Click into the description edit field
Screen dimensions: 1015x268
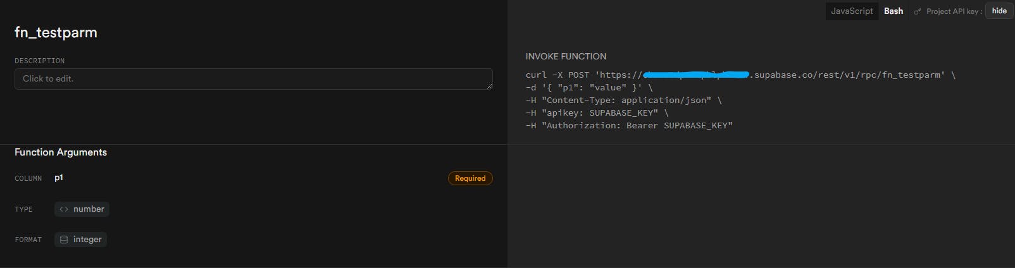[x=253, y=79]
